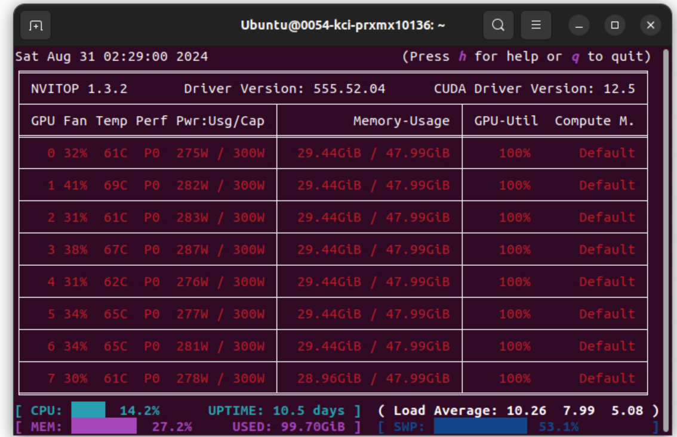Click Load Average value 5.08
The image size is (677, 437).
click(627, 411)
